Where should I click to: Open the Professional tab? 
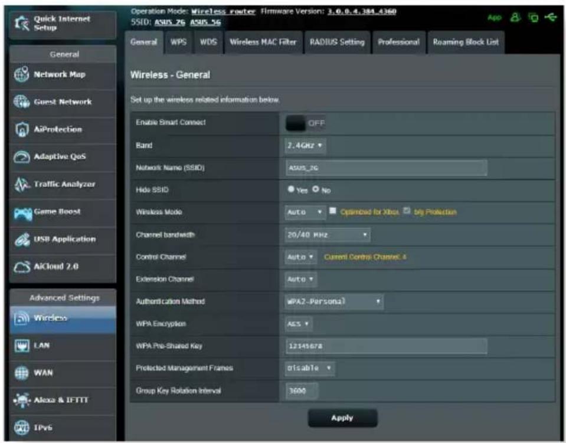[399, 42]
